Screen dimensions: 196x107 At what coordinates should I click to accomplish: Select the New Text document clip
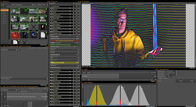(x=43, y=35)
